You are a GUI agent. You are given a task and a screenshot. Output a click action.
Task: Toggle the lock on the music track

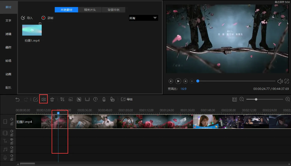click(x=12, y=151)
